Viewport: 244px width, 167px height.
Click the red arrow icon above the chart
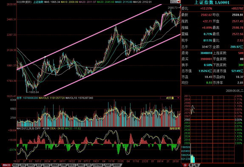179,2
